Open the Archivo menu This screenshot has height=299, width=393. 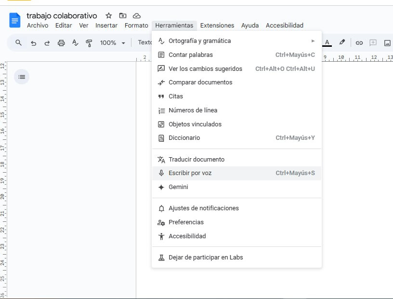(x=38, y=26)
